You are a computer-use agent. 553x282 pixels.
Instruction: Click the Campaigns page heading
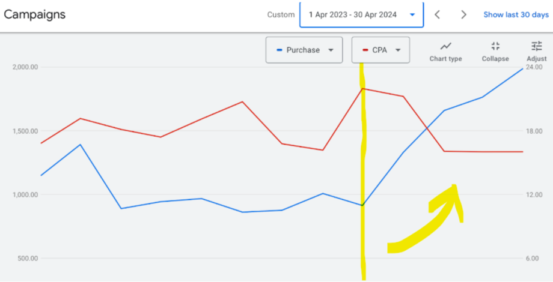[x=35, y=14]
